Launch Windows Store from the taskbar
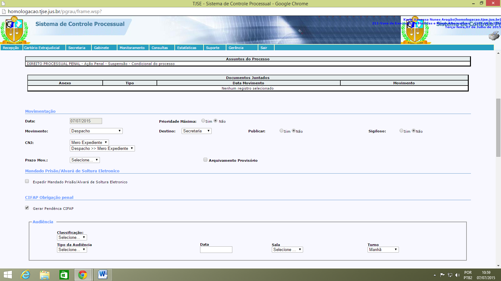This screenshot has height=281, width=501. 64,275
